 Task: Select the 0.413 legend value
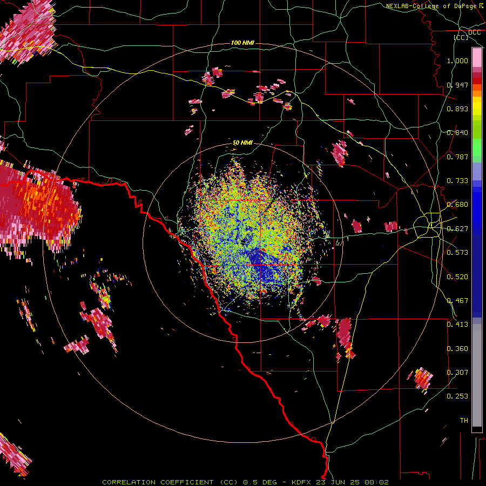pyautogui.click(x=457, y=325)
